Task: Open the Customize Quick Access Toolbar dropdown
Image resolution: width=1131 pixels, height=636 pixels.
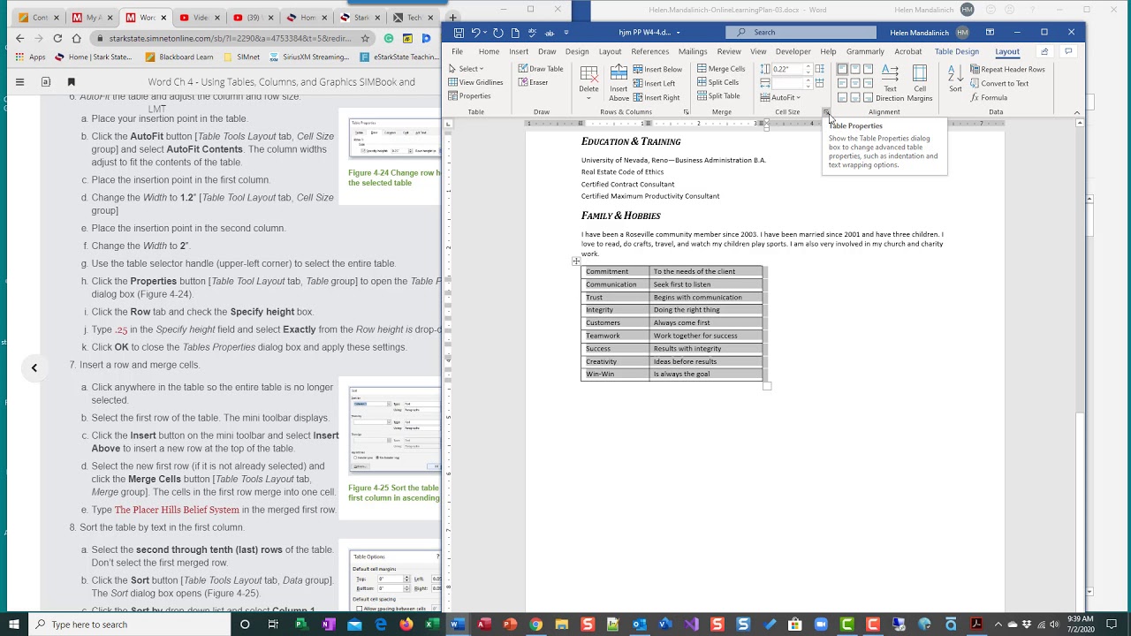Action: (566, 33)
